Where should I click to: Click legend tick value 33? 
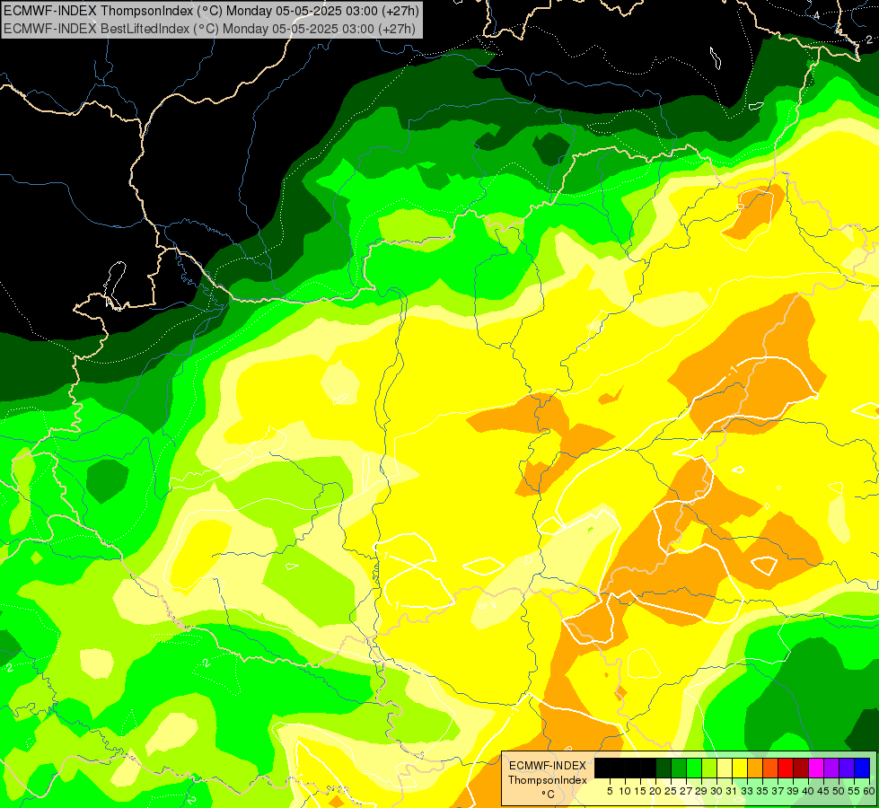(x=747, y=791)
